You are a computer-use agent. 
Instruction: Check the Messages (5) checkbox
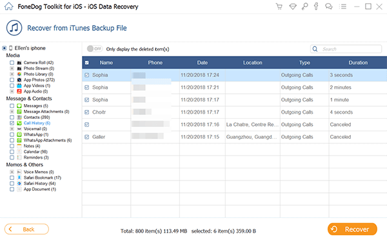pyautogui.click(x=12, y=106)
